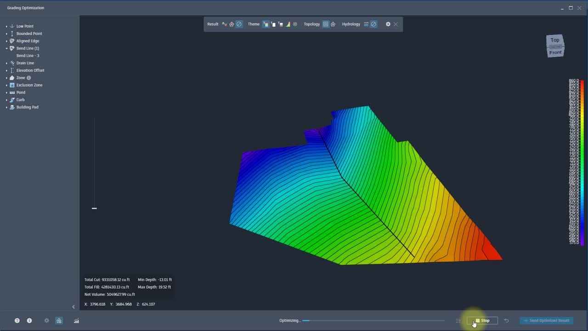Select the slope gradient theme
This screenshot has width=588, height=331.
288,24
